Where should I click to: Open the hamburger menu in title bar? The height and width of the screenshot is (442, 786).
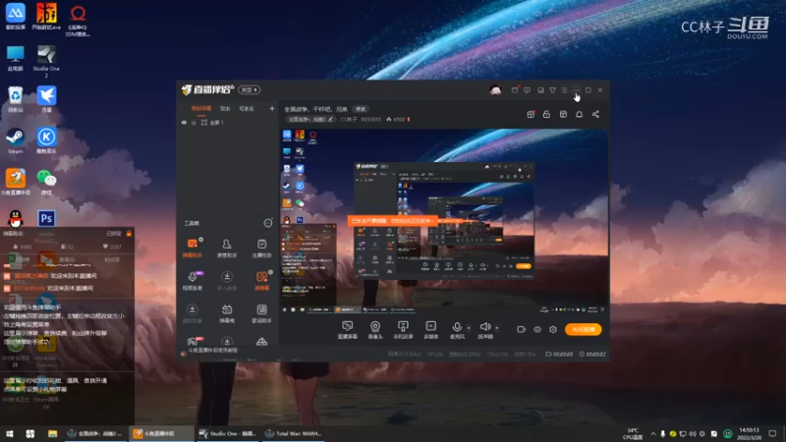point(564,90)
